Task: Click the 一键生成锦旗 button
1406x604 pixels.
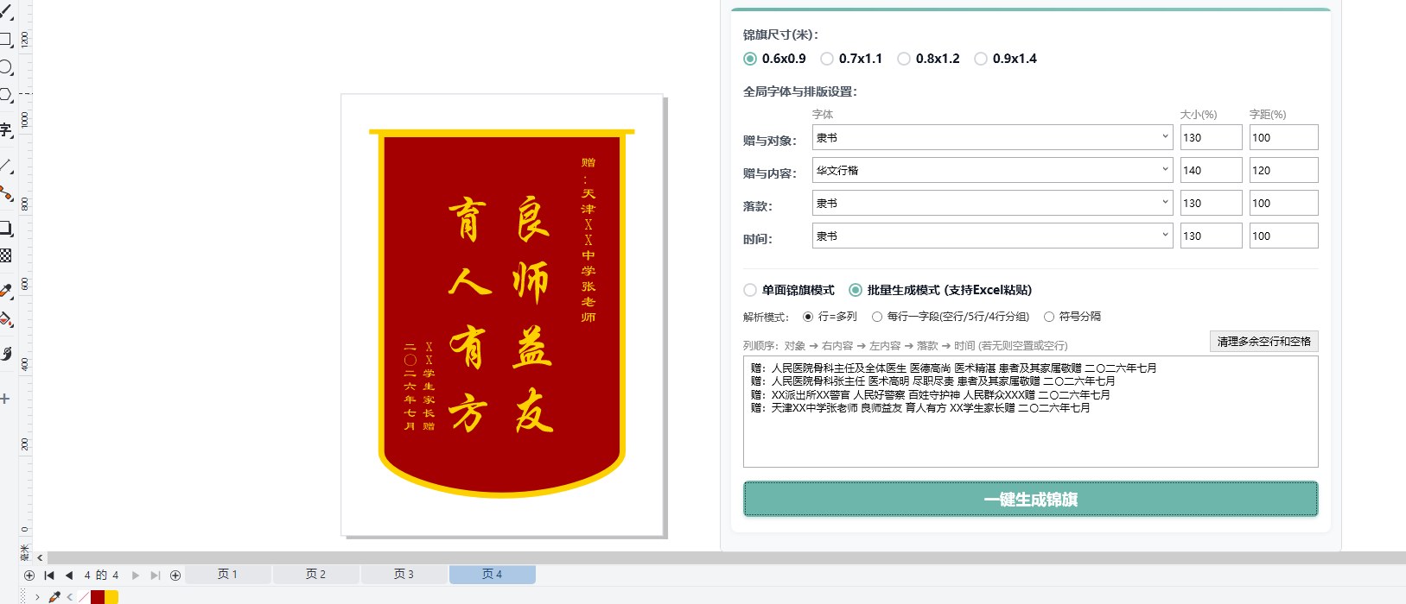Action: tap(1031, 500)
